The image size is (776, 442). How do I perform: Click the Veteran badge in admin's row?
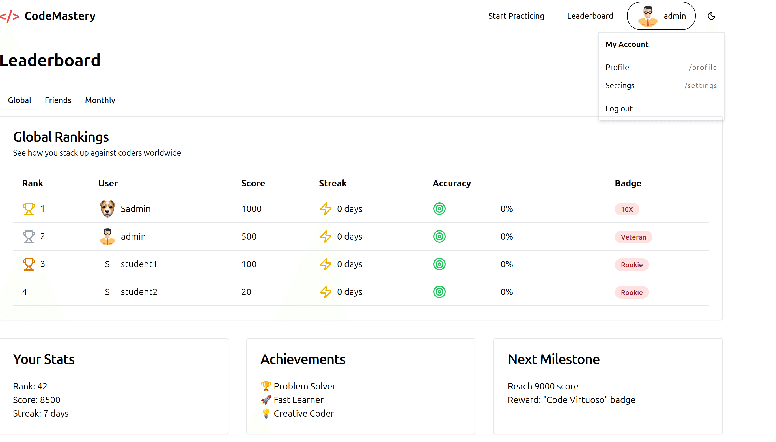coord(633,237)
